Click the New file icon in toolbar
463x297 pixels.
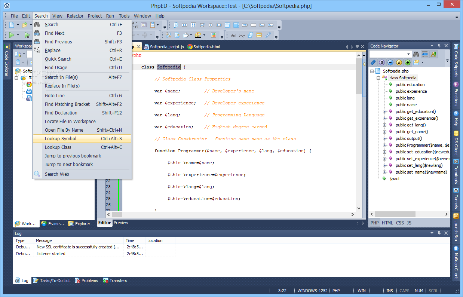(12, 25)
